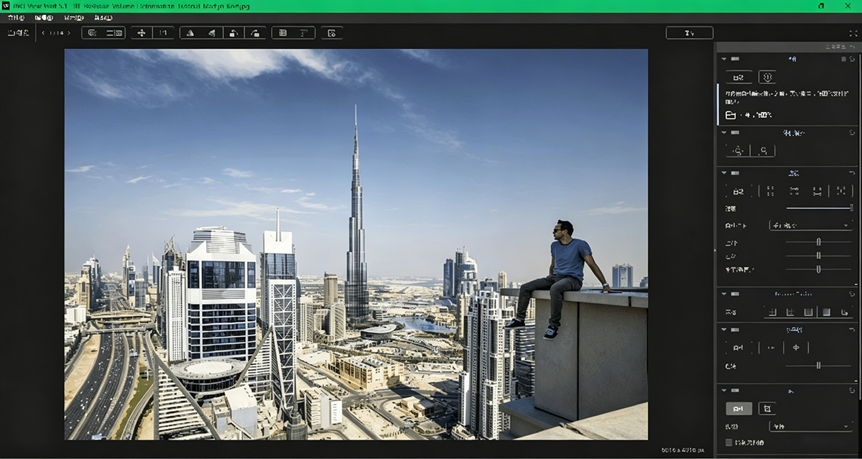Reset the perspective palette with its curved arrow icon

pos(853,172)
